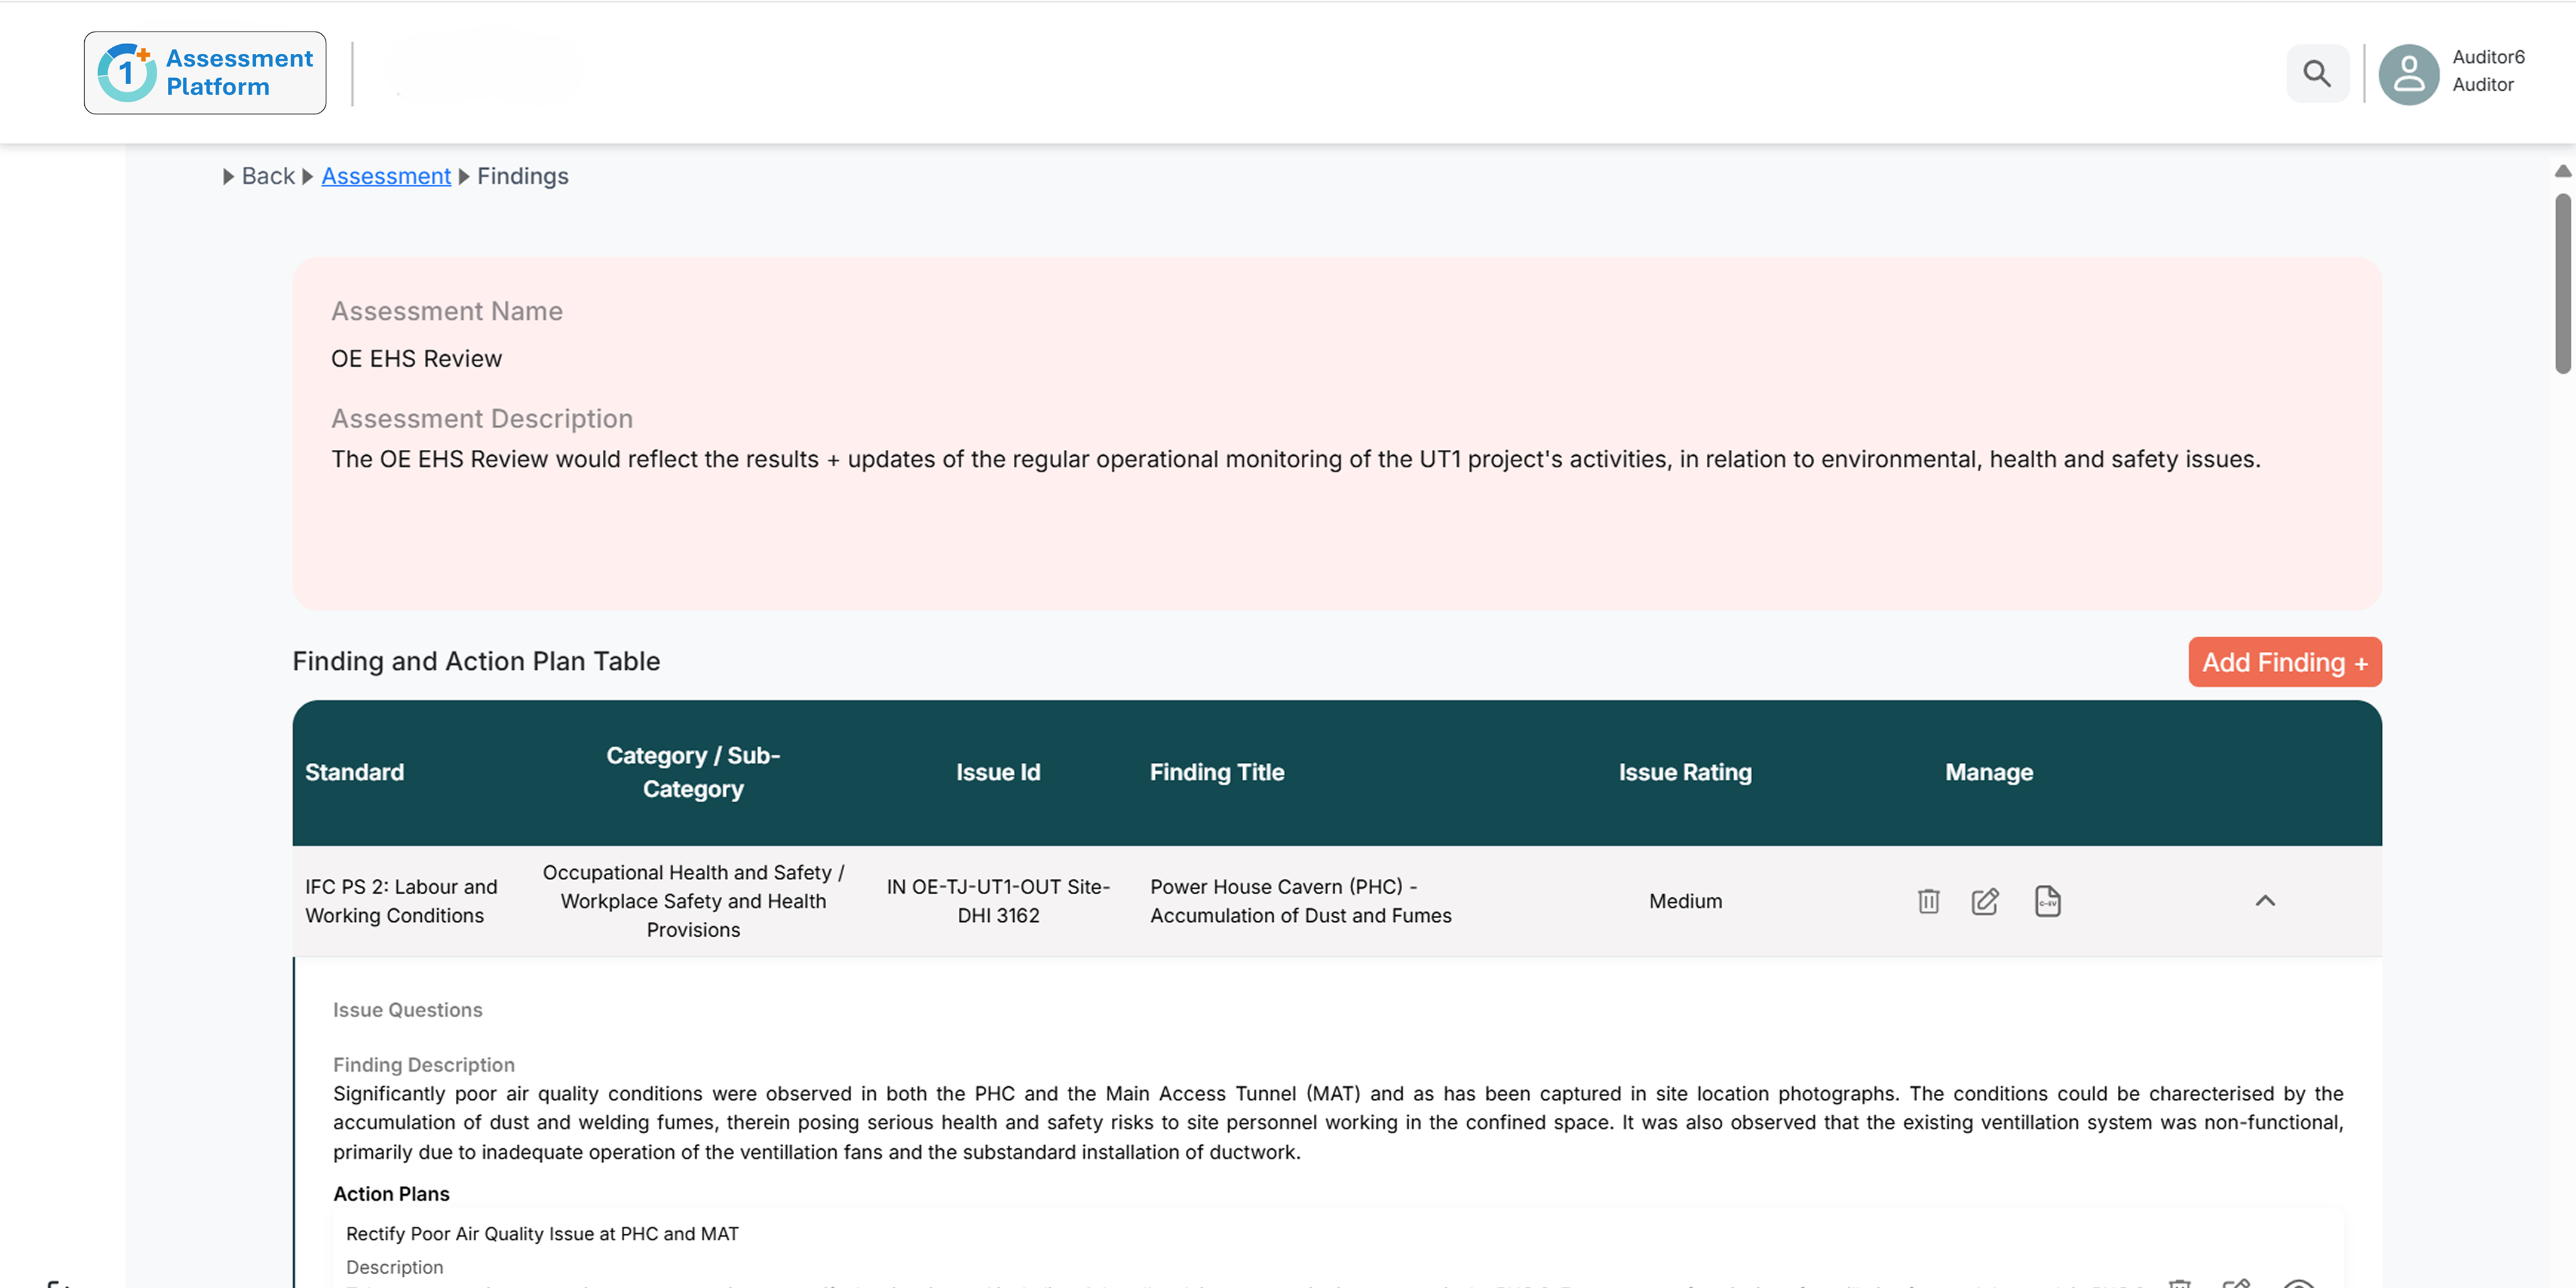Screen dimensions: 2576x1288
Task: Go Back via breadcrumb text
Action: click(268, 177)
